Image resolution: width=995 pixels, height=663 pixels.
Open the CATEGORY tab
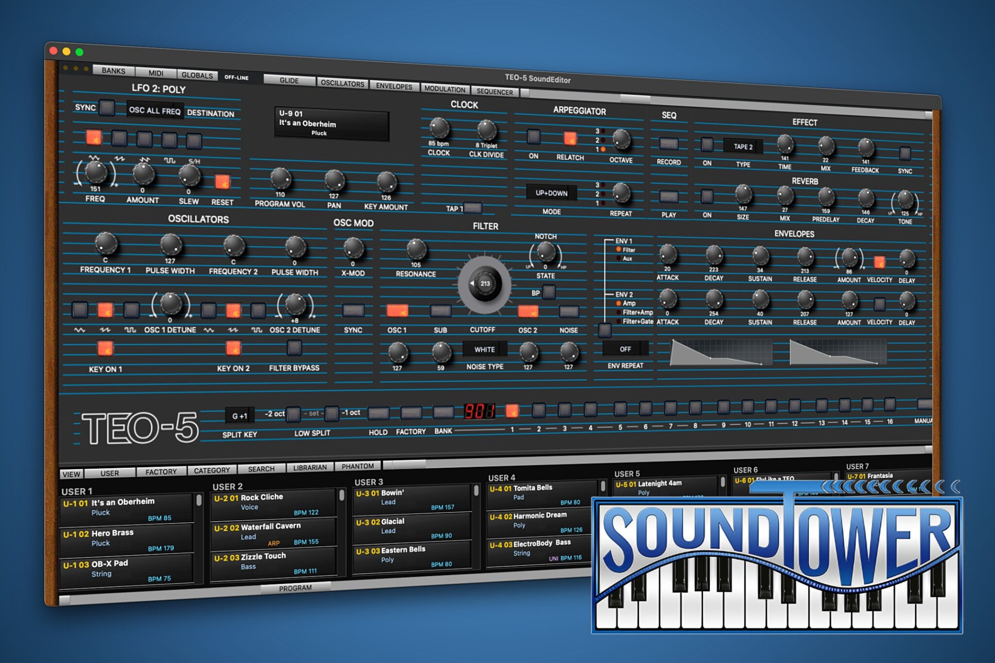point(212,470)
